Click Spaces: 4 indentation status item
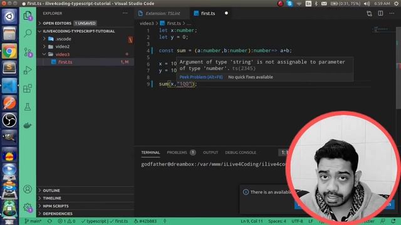Viewport: 401px width, 225px height. (x=277, y=221)
